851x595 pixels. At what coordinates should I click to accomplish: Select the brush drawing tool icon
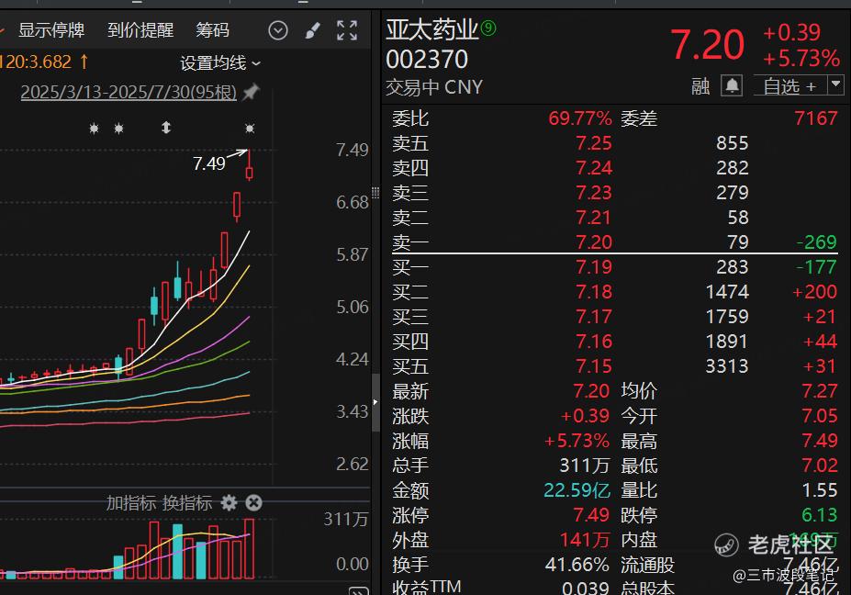click(313, 30)
